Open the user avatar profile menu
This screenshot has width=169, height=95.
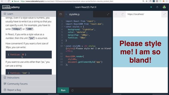click(164, 7)
